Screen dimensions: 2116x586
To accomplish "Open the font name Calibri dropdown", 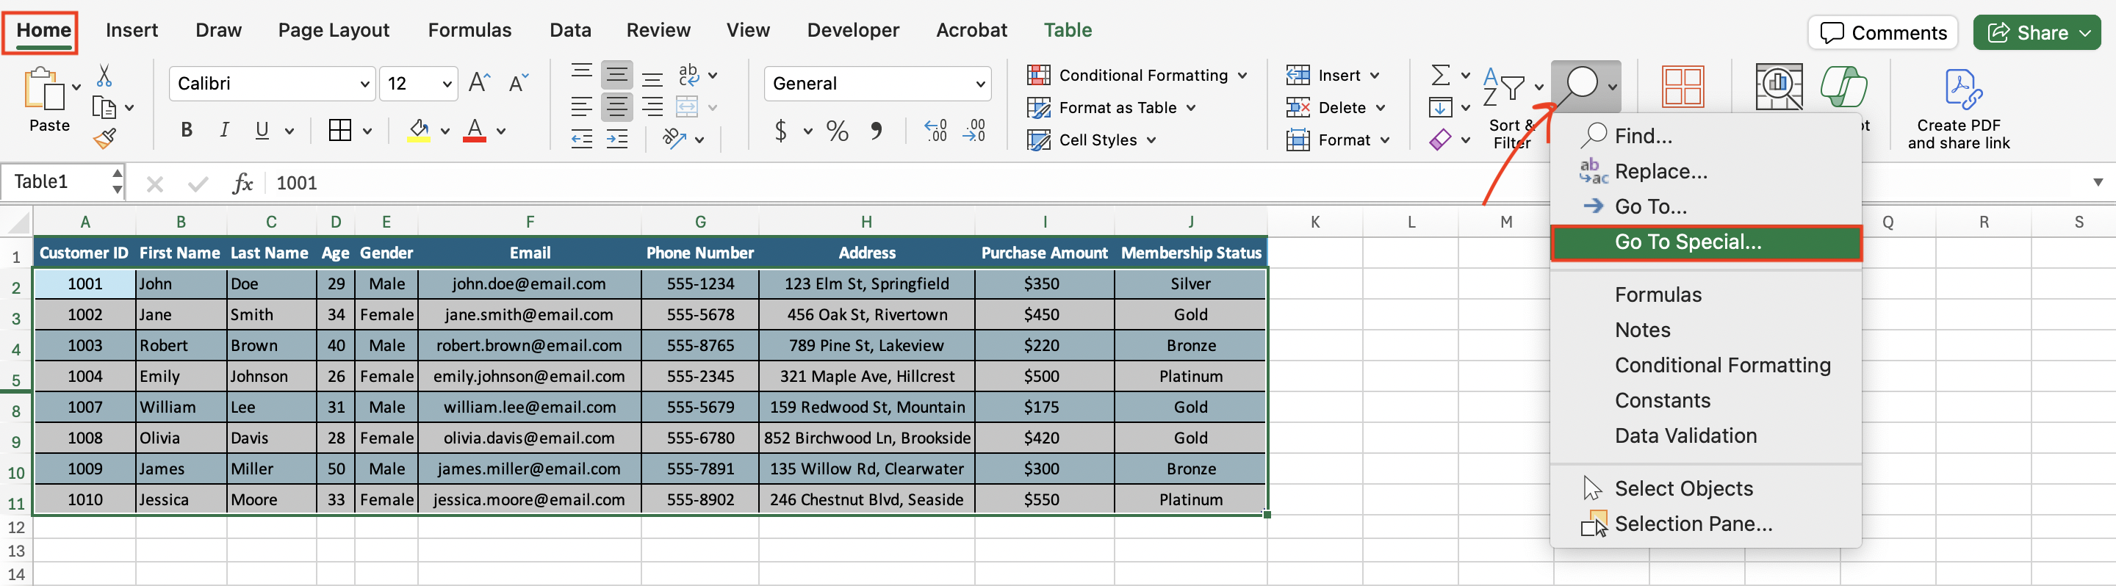I will 364,84.
